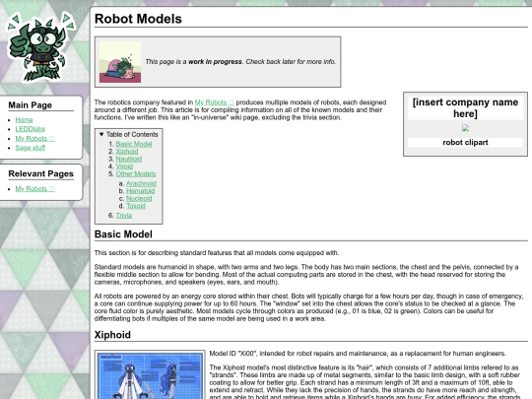532x399 pixels.
Task: Click the Basic Model section heading
Action: 123,234
